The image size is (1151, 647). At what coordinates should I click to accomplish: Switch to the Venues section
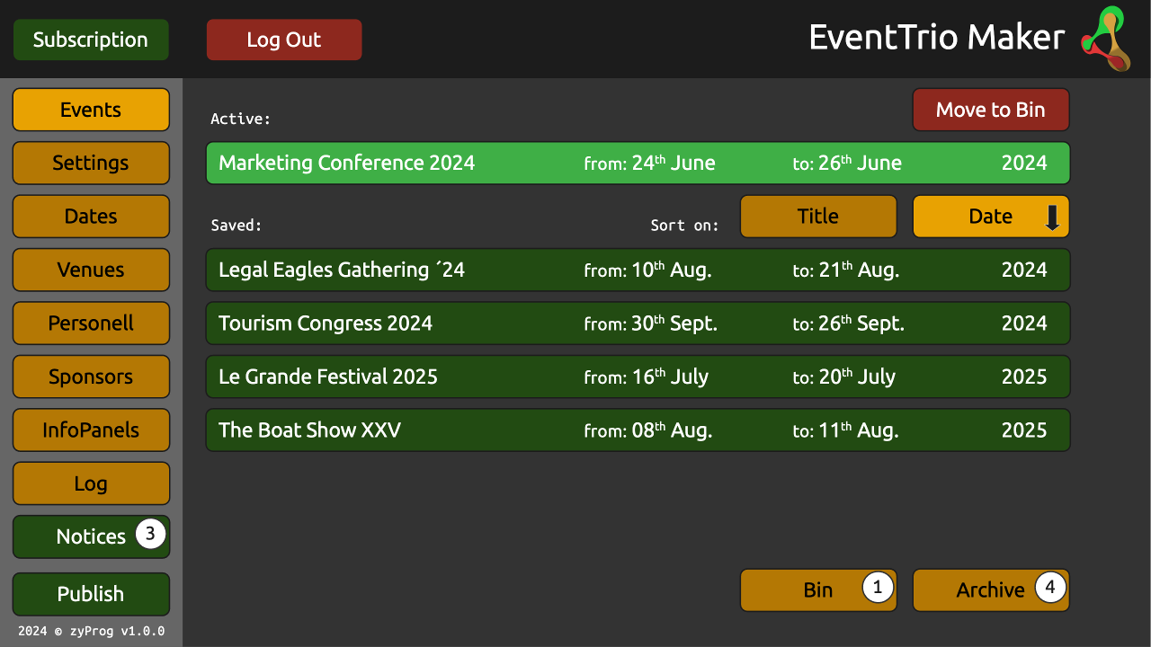(91, 270)
